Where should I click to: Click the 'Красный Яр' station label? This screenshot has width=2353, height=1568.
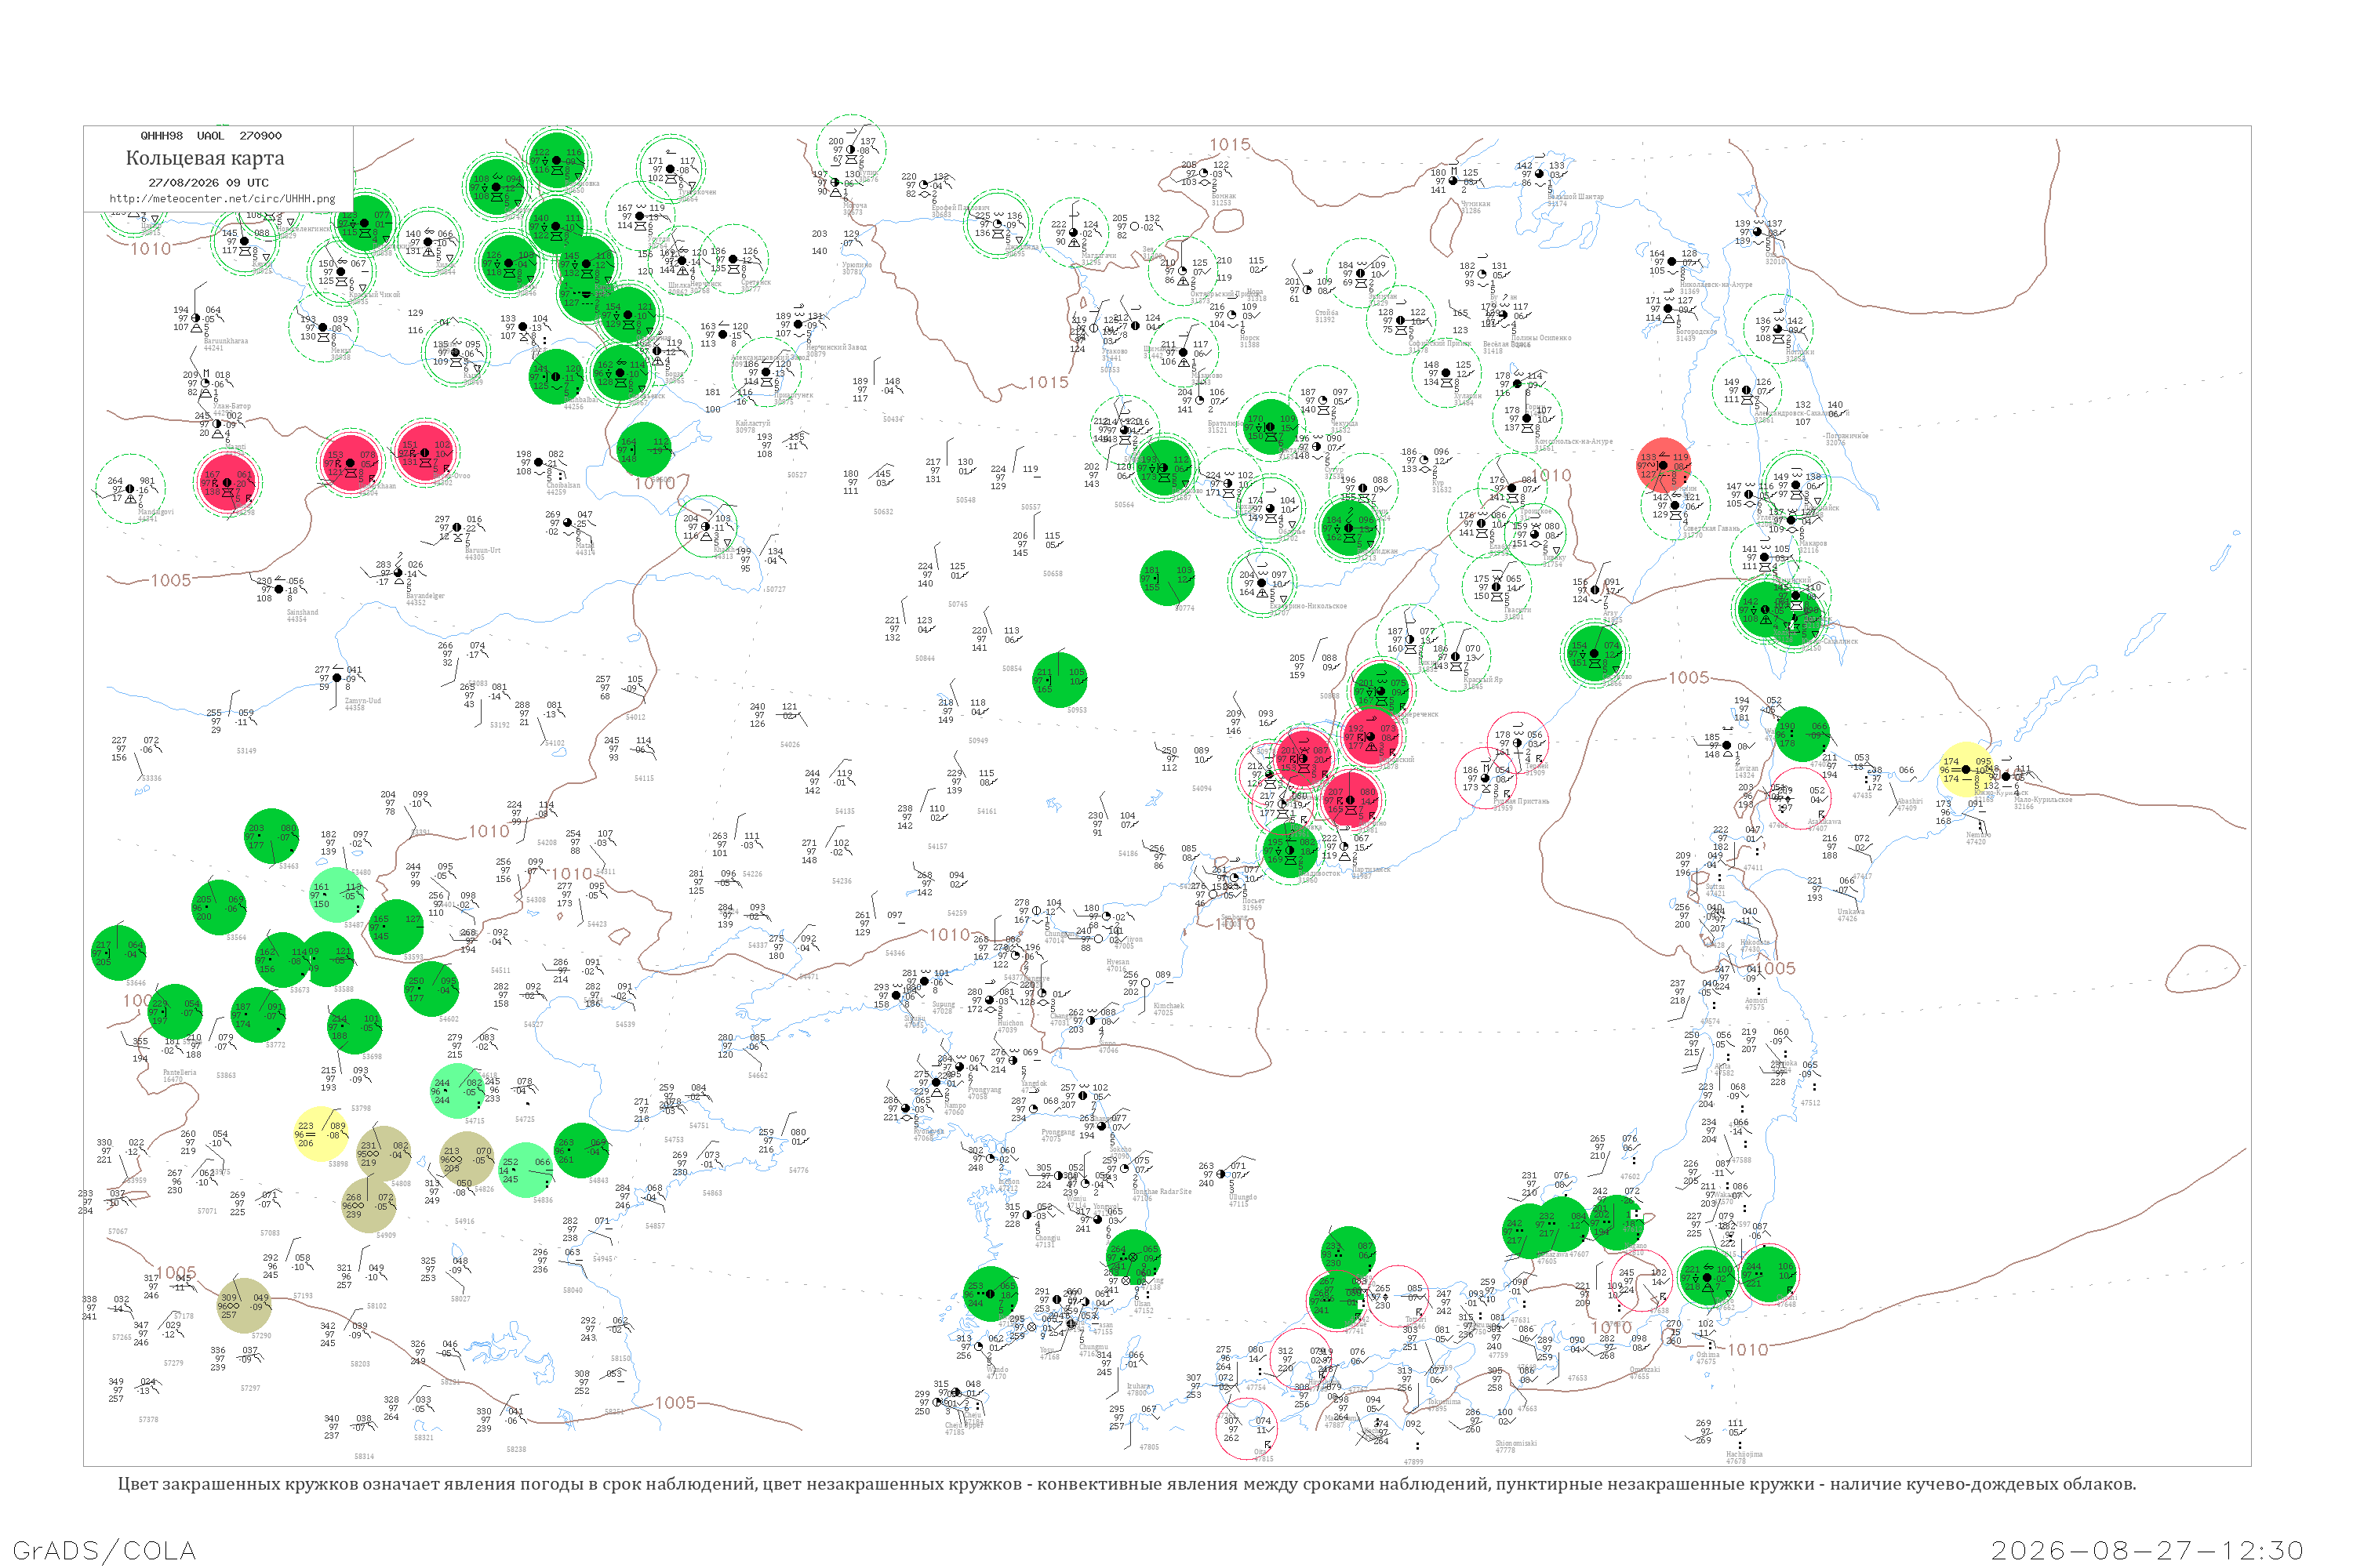[1484, 680]
